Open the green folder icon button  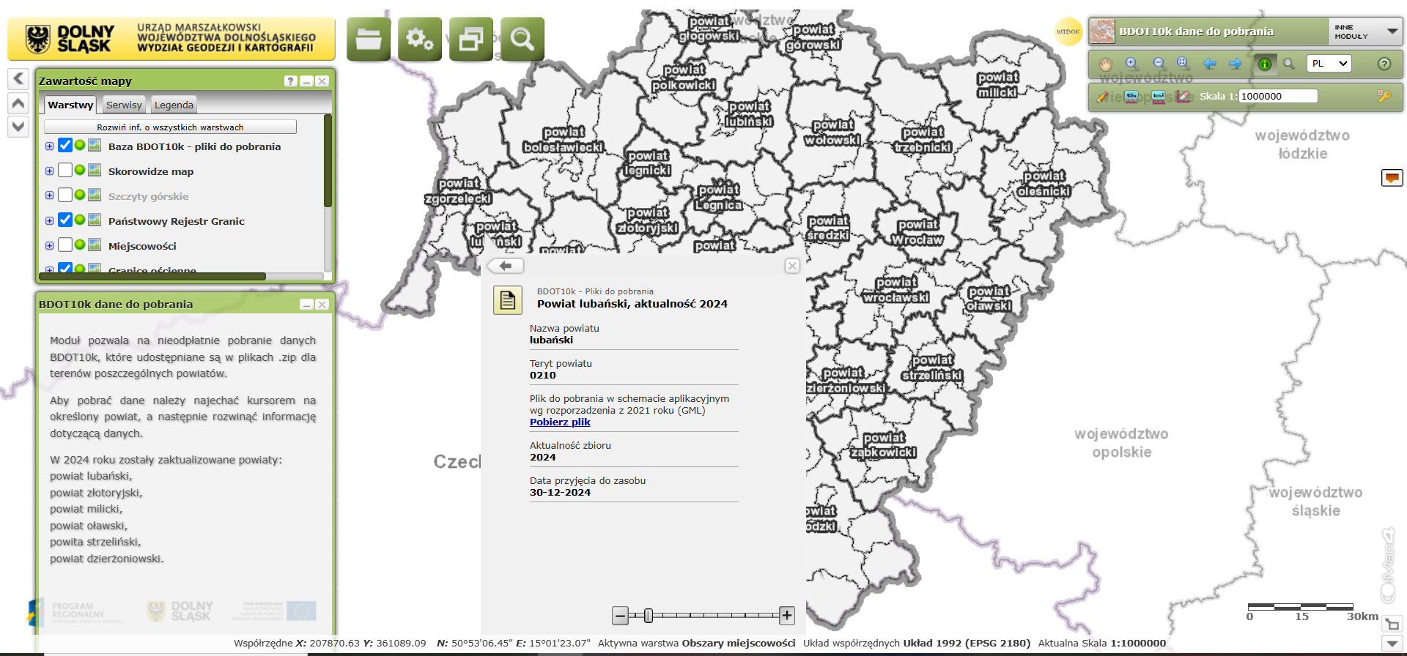click(x=368, y=39)
